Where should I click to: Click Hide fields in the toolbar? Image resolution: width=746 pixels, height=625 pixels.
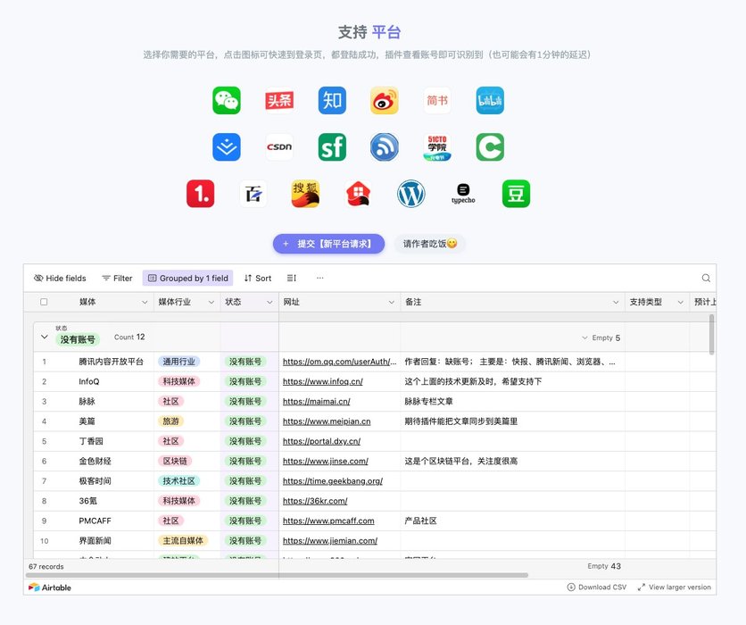pyautogui.click(x=60, y=279)
